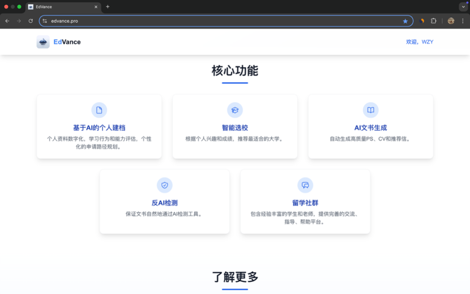Select the EdVance browser tab
This screenshot has width=470, height=294.
point(61,7)
